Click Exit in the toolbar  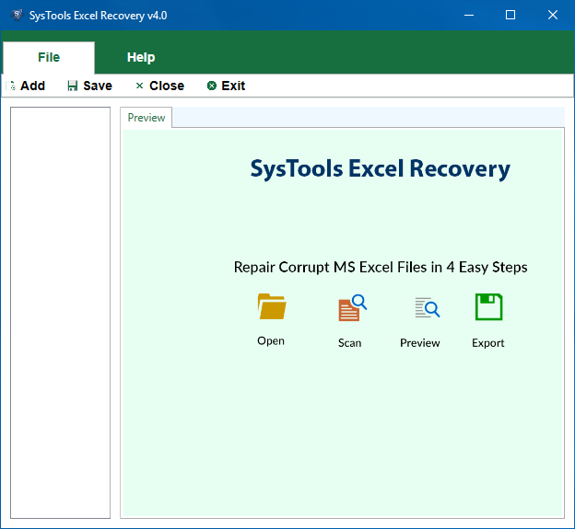(x=226, y=86)
